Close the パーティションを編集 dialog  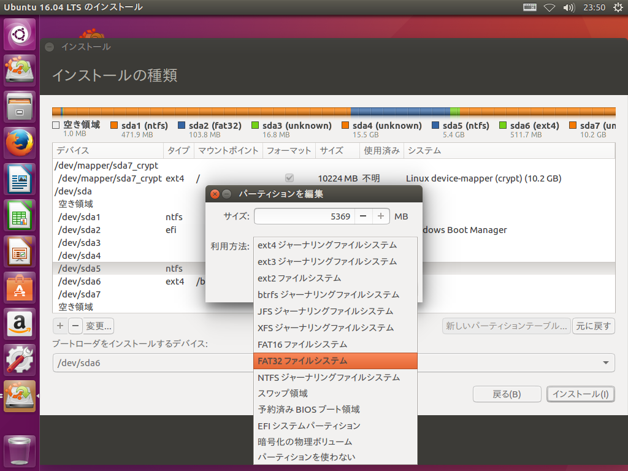(x=215, y=194)
